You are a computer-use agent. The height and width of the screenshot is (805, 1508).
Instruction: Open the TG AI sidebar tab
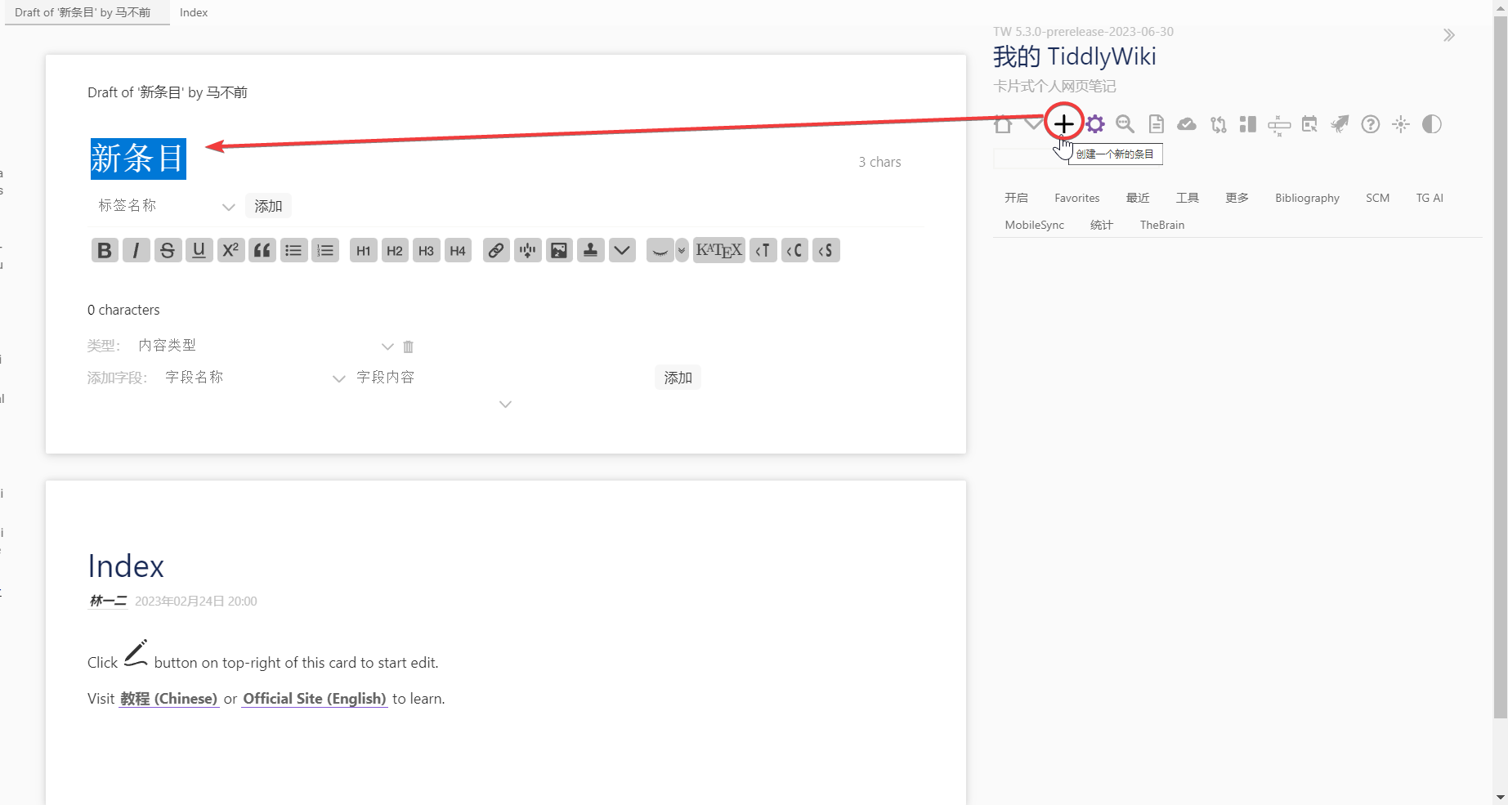tap(1430, 198)
